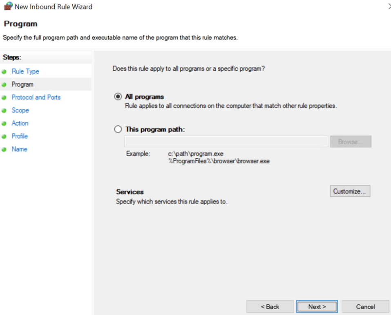391x315 pixels.
Task: Proceed with the Next button
Action: pyautogui.click(x=317, y=306)
